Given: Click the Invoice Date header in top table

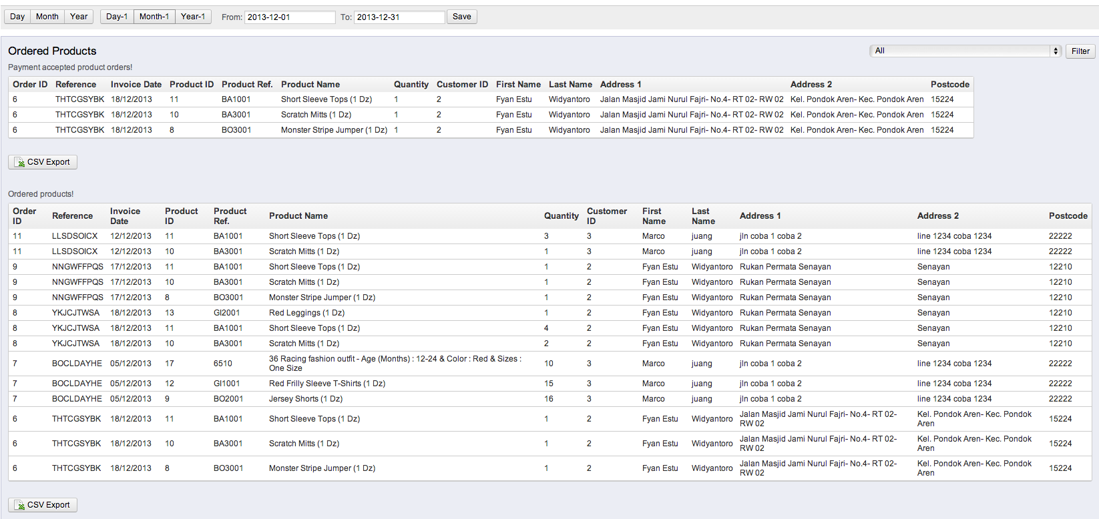Looking at the screenshot, I should [x=136, y=85].
